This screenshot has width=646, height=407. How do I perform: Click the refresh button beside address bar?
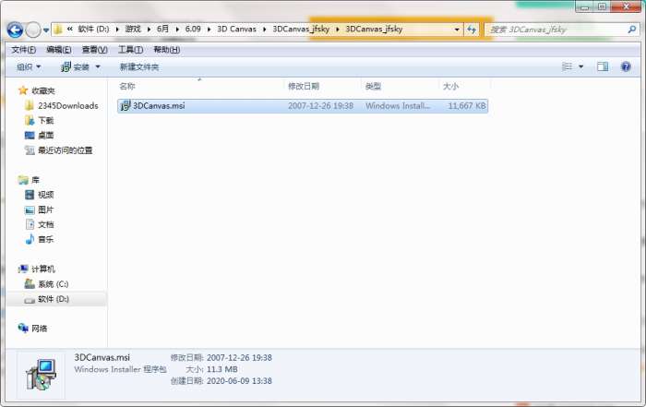coord(472,30)
